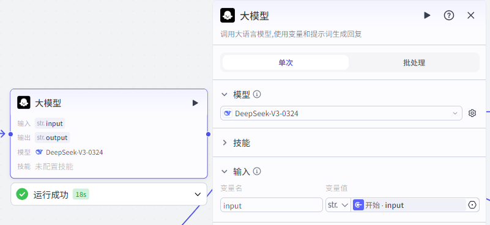This screenshot has width=490, height=225.
Task: Run the 大模型 node from the canvas card
Action: click(195, 103)
